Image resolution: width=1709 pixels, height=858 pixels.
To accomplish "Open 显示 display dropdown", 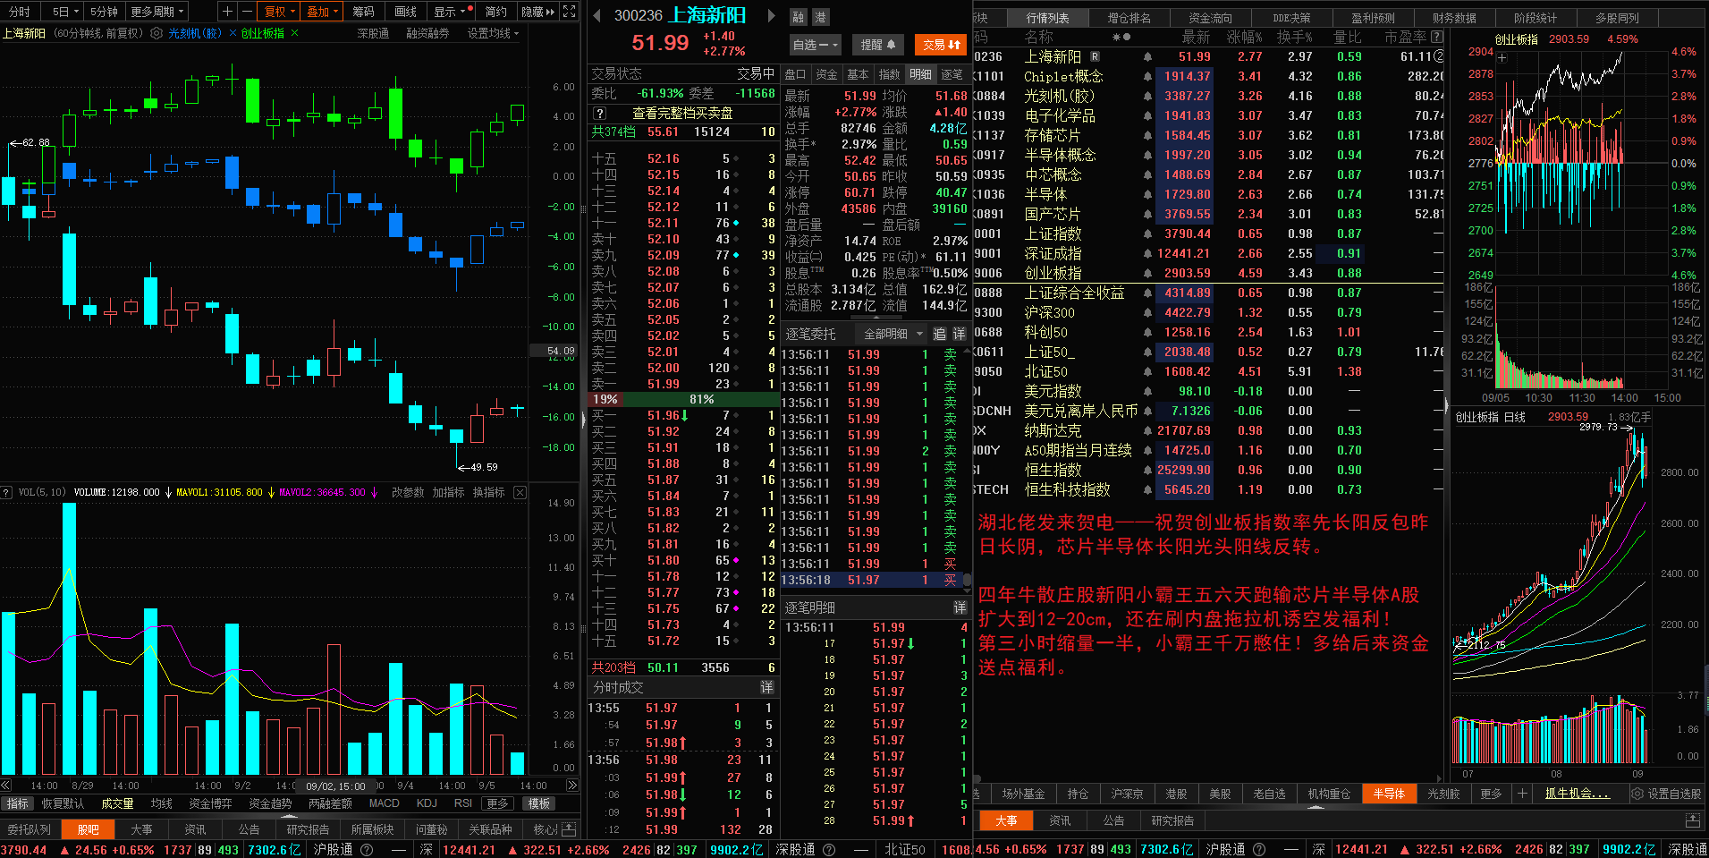I will pos(451,12).
